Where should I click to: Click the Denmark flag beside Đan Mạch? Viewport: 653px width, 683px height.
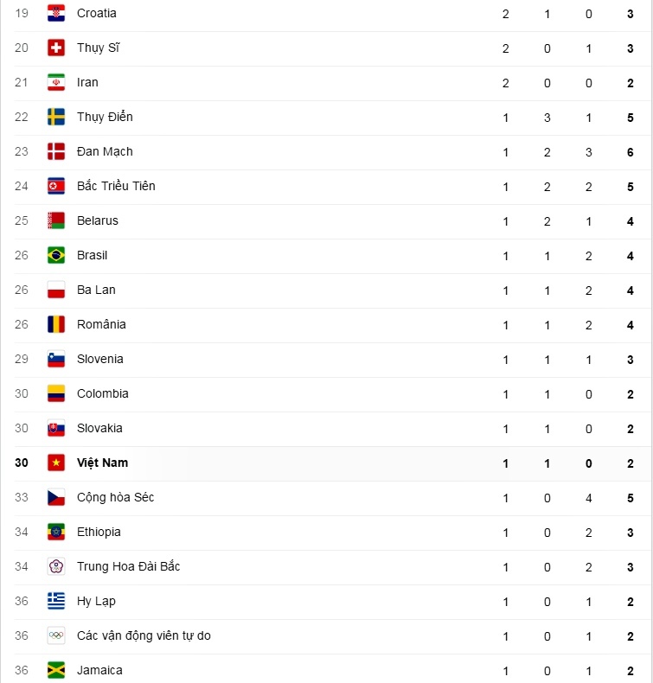pyautogui.click(x=56, y=151)
